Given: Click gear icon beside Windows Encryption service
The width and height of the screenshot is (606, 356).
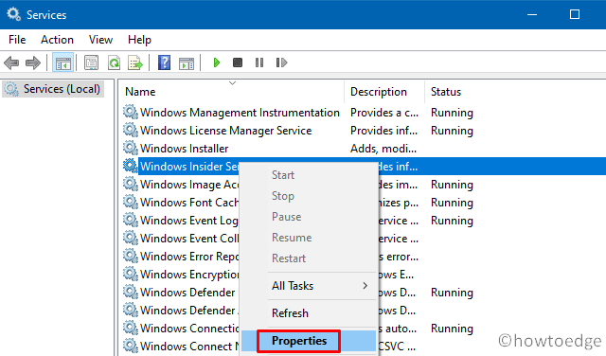Looking at the screenshot, I should click(131, 274).
